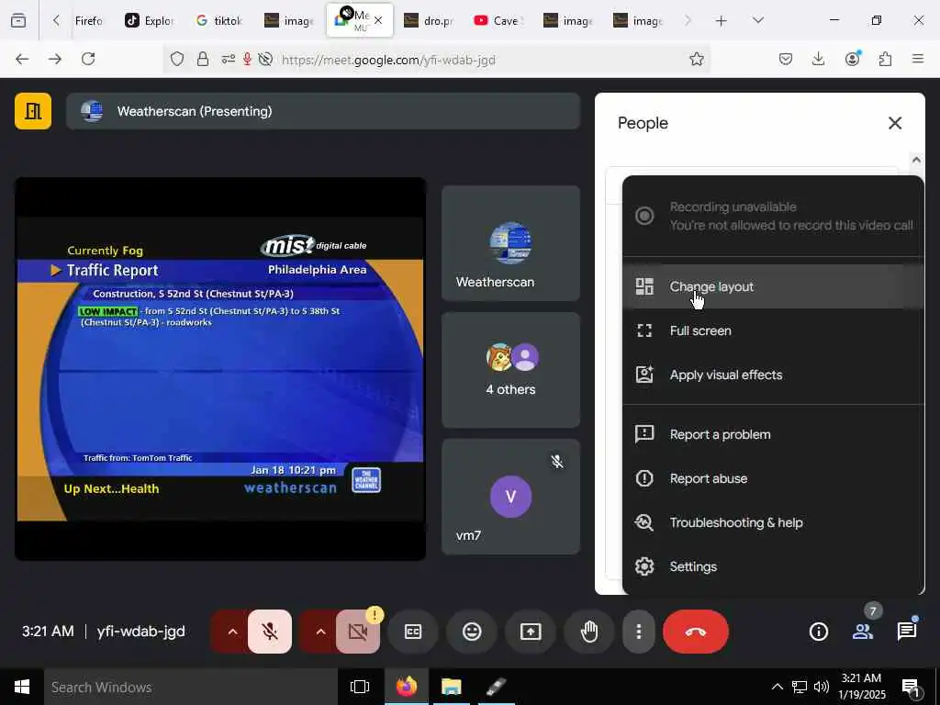The height and width of the screenshot is (705, 940).
Task: Click the Weatherscan presentation video
Action: (220, 369)
